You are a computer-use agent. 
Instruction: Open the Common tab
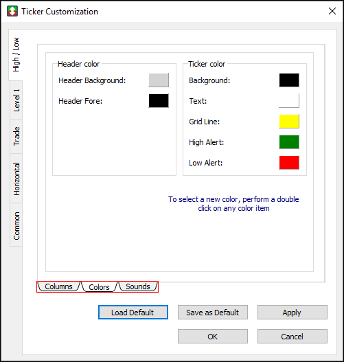[x=16, y=225]
